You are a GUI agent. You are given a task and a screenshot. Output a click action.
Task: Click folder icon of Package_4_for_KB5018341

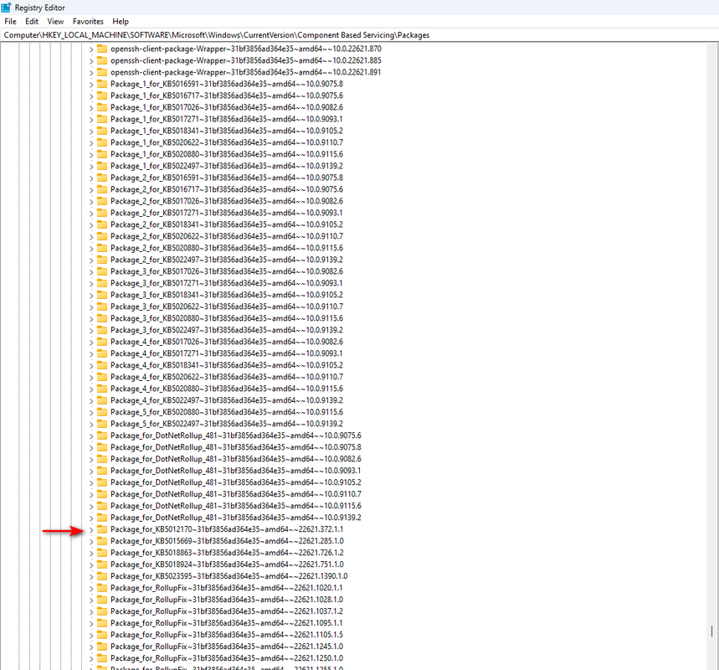pyautogui.click(x=102, y=365)
